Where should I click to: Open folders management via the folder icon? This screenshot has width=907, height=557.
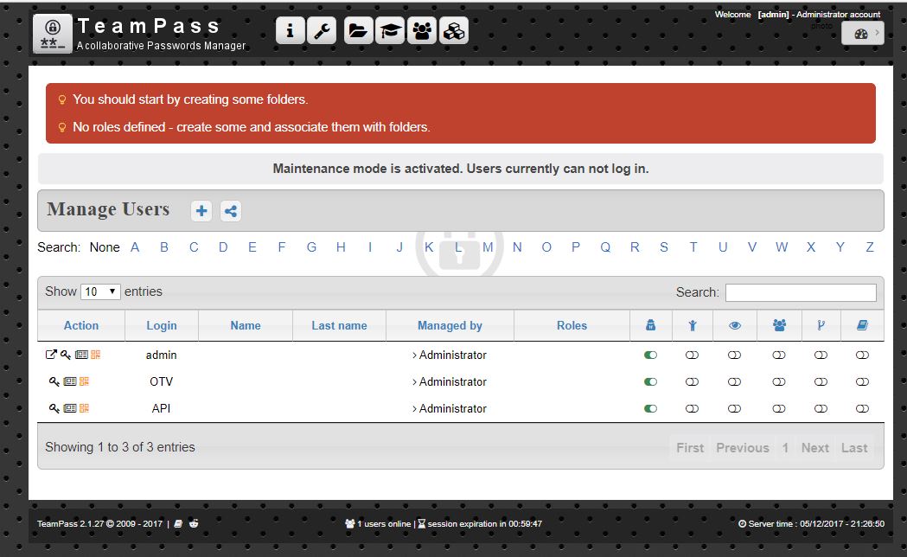357,29
